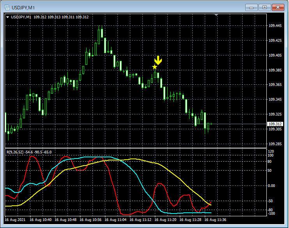Click the chart shift triangle marker
289x228 pixels.
tap(216, 15)
